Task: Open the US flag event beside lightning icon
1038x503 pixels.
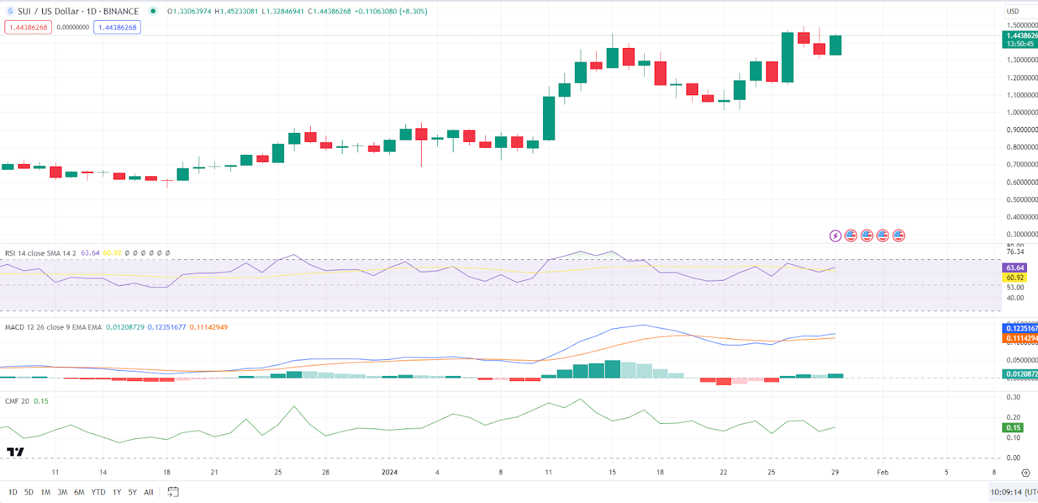Action: [851, 236]
